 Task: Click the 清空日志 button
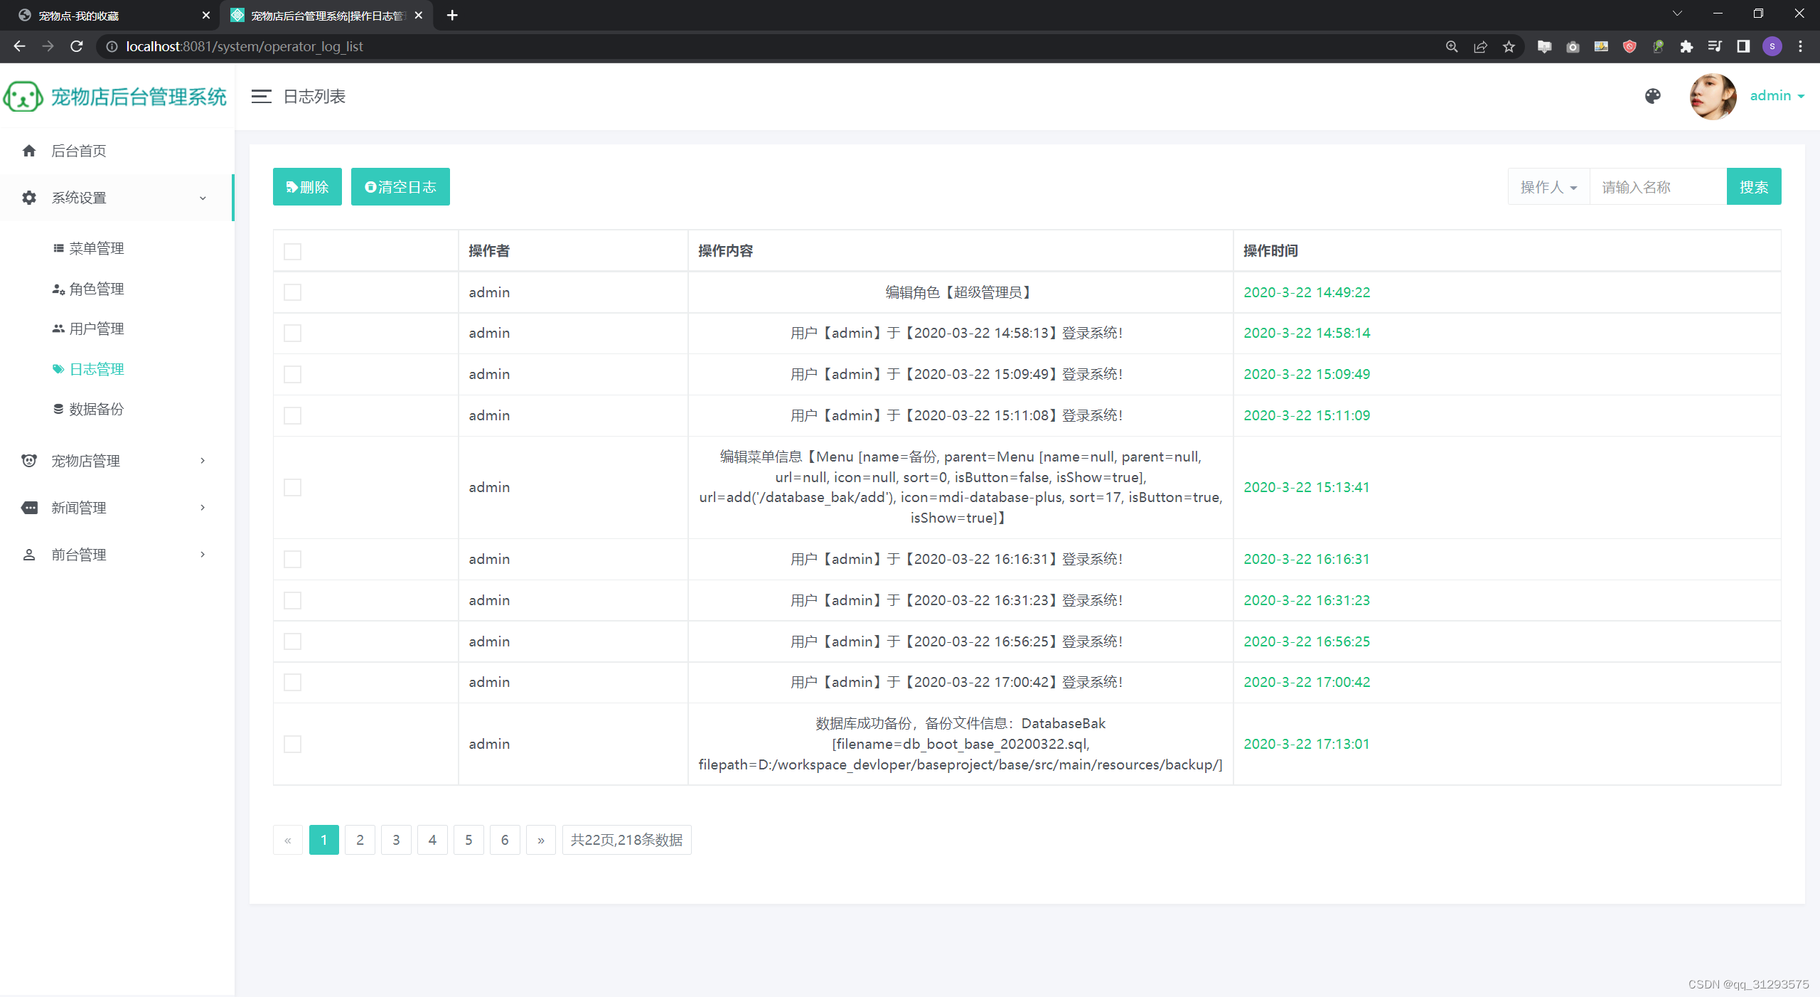click(x=400, y=187)
